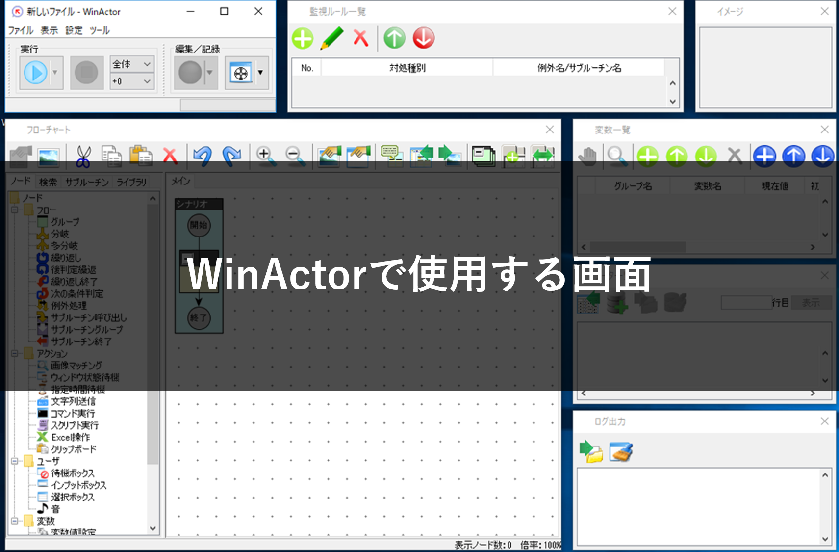Undo with the blue left-curved arrow
The height and width of the screenshot is (552, 839).
click(x=203, y=156)
